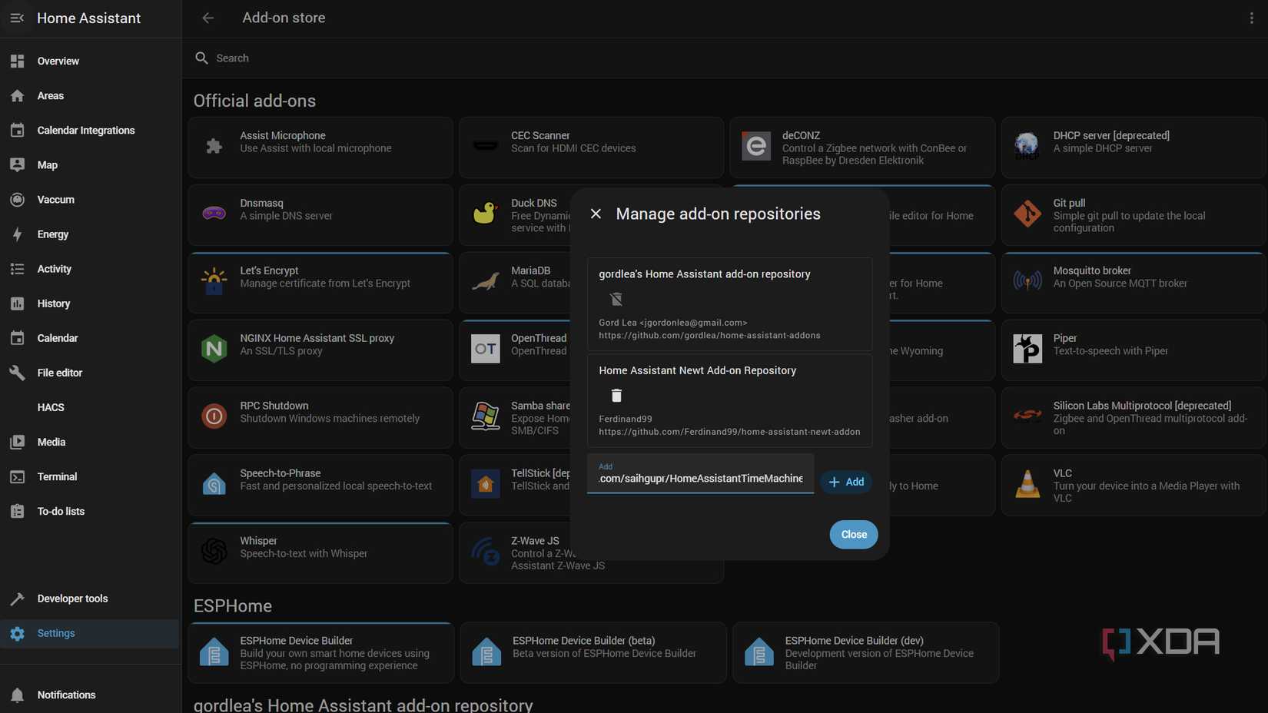Open History in the sidebar

pyautogui.click(x=91, y=303)
